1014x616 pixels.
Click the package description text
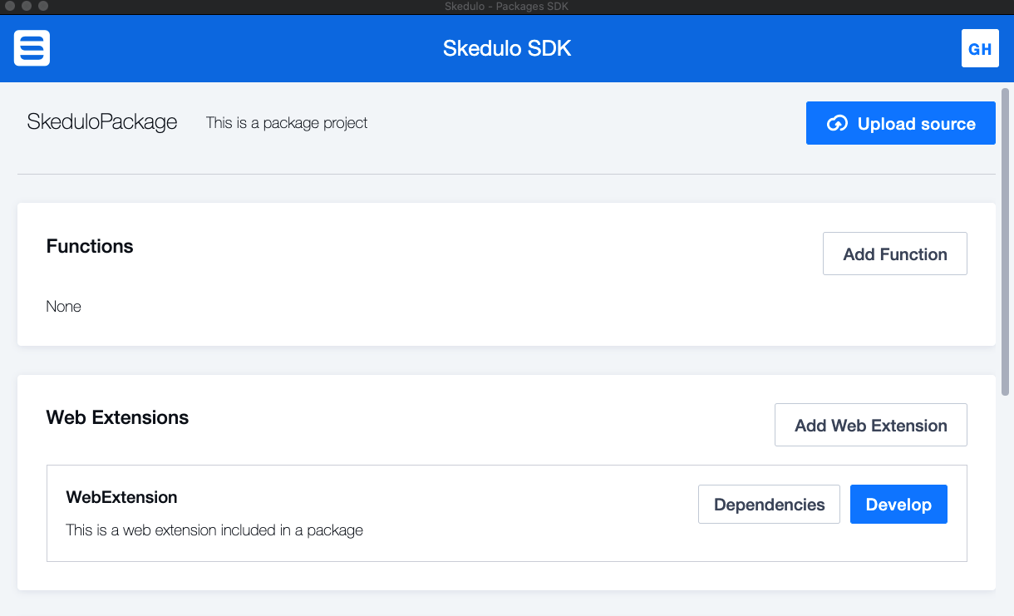pos(286,122)
